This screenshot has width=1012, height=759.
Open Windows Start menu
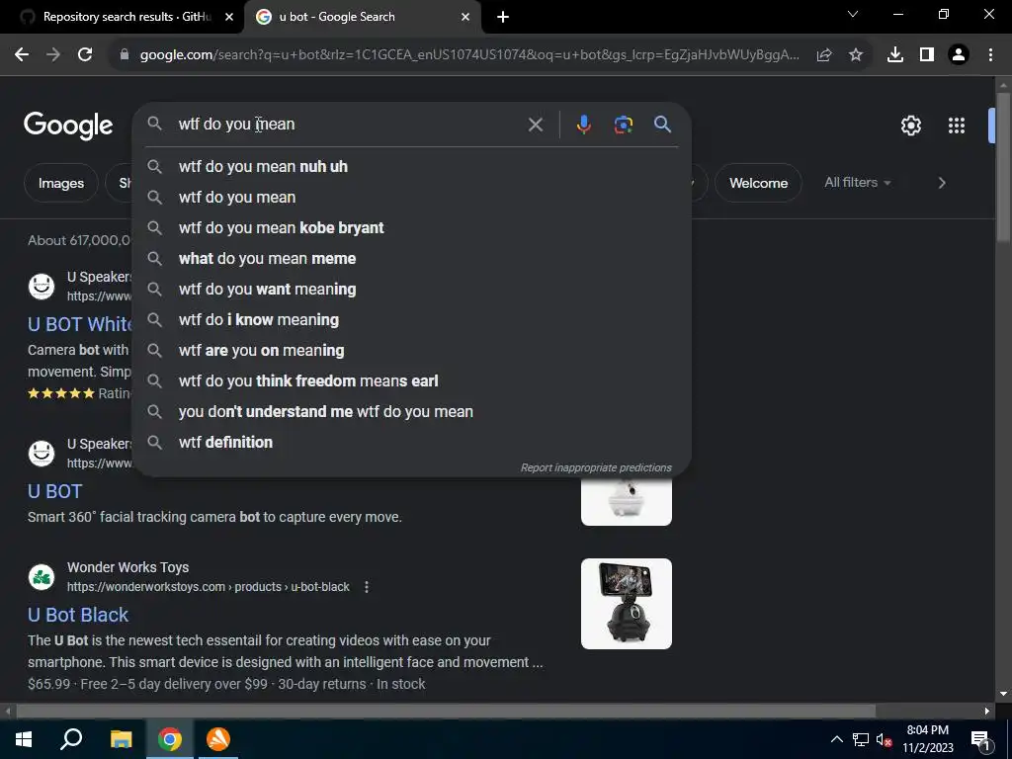pyautogui.click(x=24, y=739)
